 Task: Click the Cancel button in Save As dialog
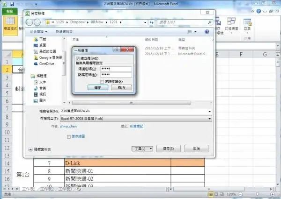point(196,149)
